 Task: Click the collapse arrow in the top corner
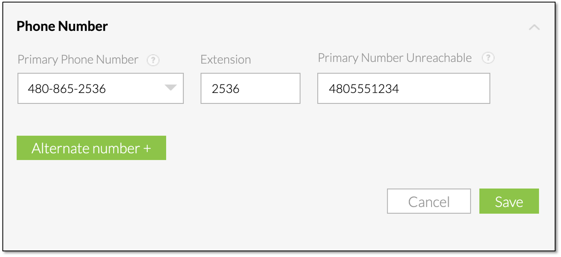535,27
